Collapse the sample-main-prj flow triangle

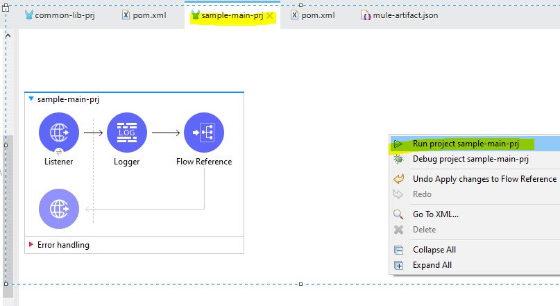pos(31,99)
